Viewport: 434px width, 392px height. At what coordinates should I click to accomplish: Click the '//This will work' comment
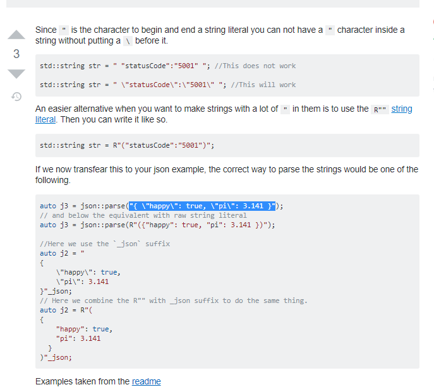click(x=263, y=85)
